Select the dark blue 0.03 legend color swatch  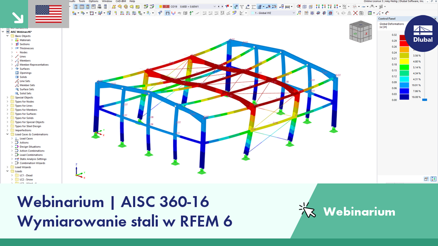404,97
